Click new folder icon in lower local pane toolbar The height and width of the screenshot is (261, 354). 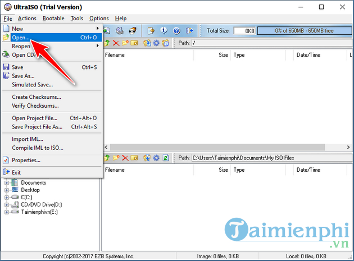(116, 158)
